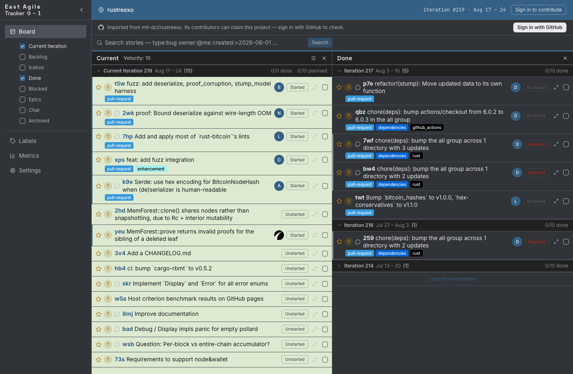The width and height of the screenshot is (573, 374).
Task: Close the Current panel
Action: point(324,58)
